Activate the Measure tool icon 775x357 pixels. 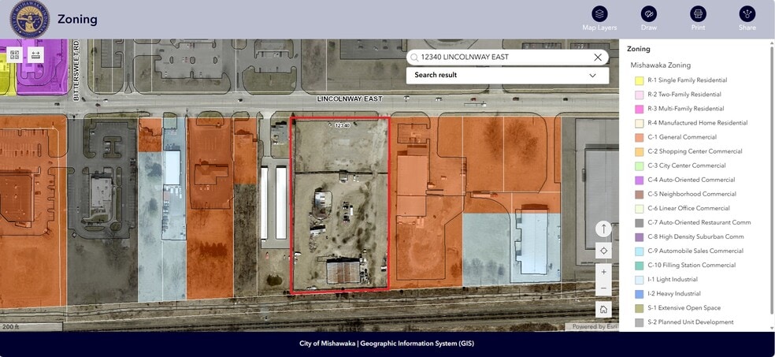[35, 55]
